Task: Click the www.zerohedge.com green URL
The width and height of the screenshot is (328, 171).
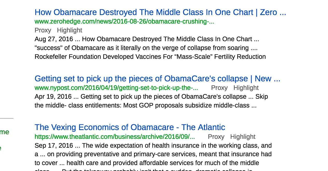Action: (x=124, y=22)
